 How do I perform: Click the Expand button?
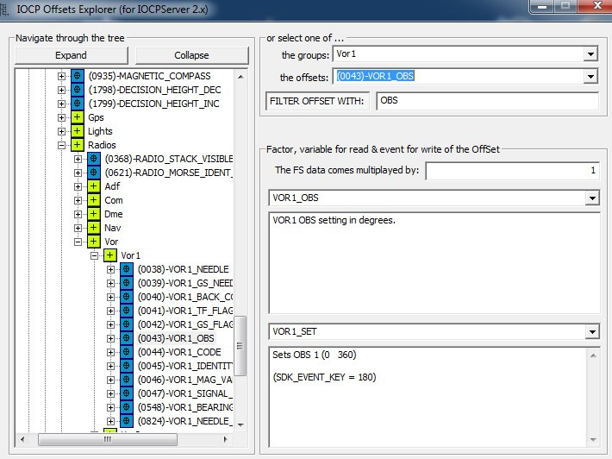pyautogui.click(x=71, y=54)
